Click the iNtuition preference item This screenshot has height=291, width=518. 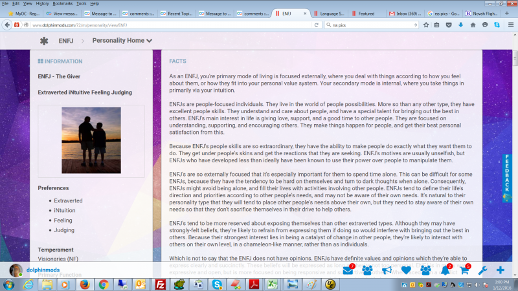[64, 210]
